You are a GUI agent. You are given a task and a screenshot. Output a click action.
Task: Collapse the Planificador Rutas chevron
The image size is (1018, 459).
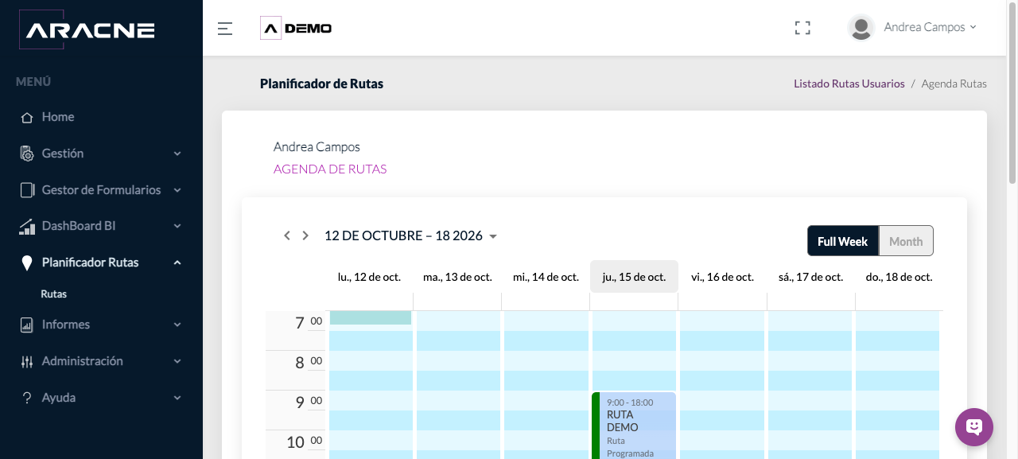point(177,263)
